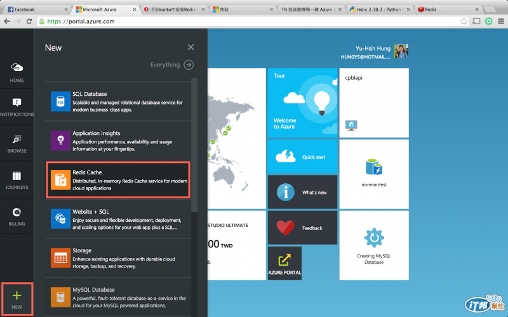This screenshot has width=508, height=317.
Task: Open the Tour Welcome to Azure tile
Action: click(302, 103)
